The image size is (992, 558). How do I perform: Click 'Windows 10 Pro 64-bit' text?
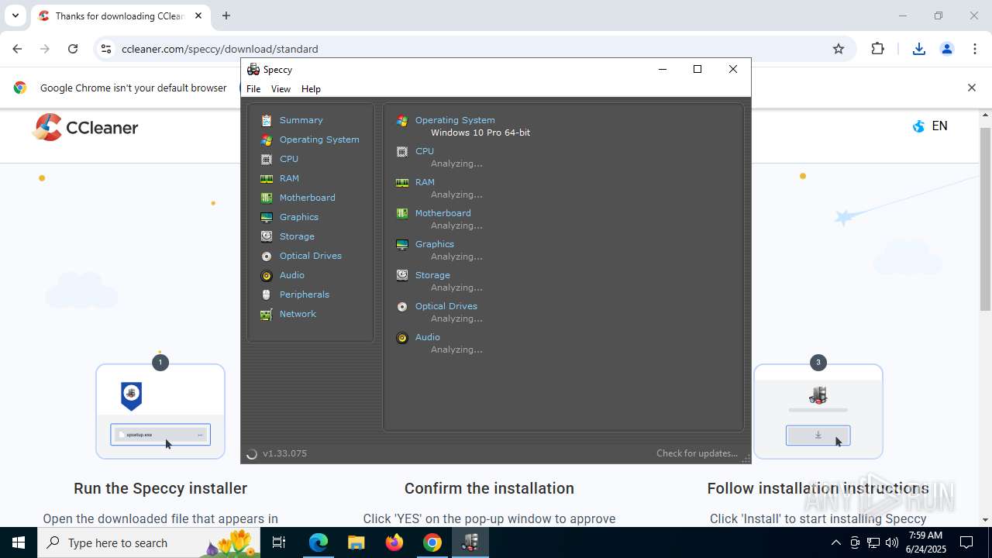pyautogui.click(x=480, y=133)
